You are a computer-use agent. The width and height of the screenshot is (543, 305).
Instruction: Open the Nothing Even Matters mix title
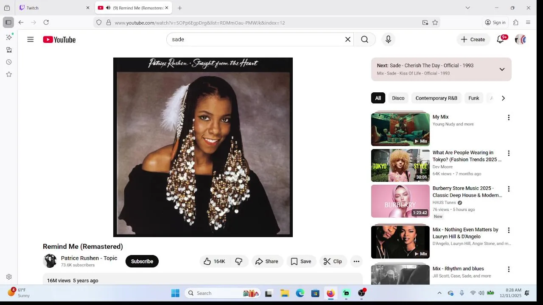click(465, 233)
